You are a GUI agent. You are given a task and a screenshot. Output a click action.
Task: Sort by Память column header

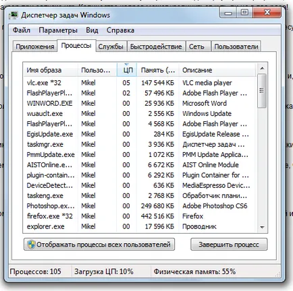coord(158,70)
